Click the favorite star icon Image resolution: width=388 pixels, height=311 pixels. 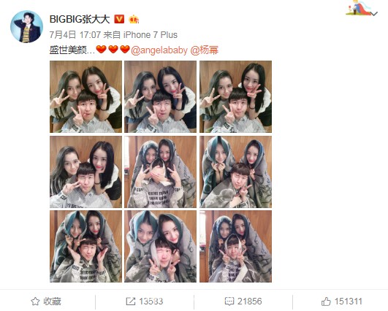tap(35, 302)
